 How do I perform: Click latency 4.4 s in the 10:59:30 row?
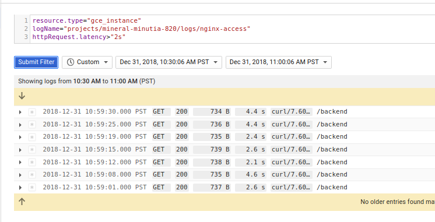251,112
